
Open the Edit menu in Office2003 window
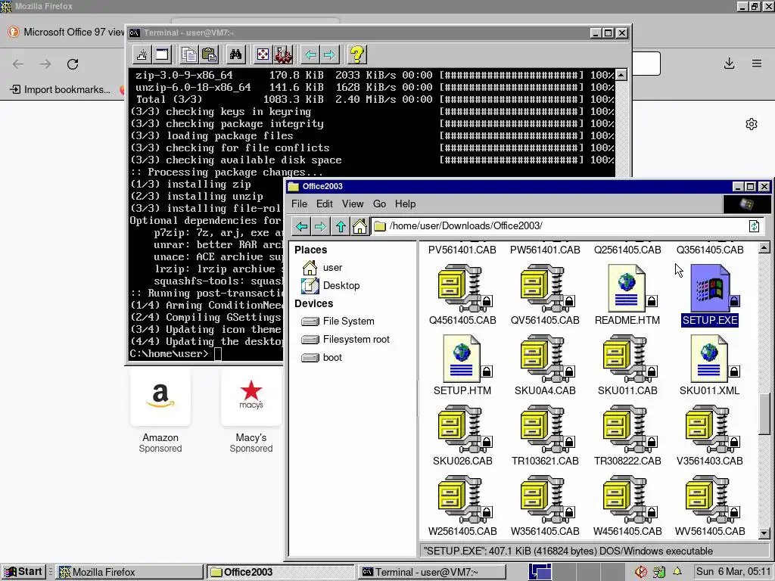(324, 204)
